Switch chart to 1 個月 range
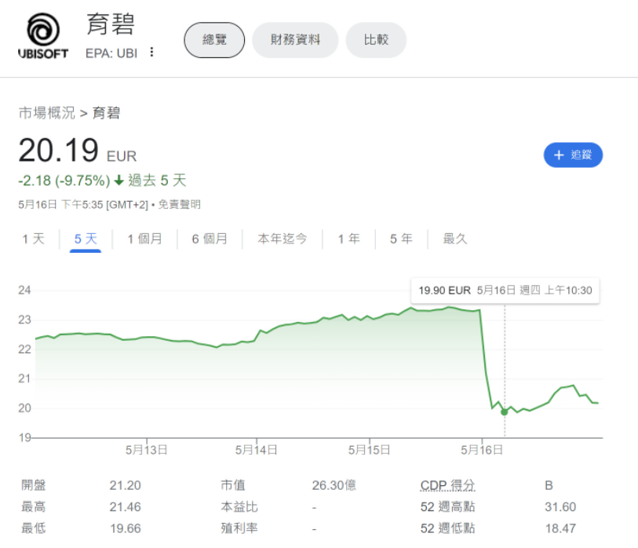This screenshot has height=548, width=638. pos(144,239)
